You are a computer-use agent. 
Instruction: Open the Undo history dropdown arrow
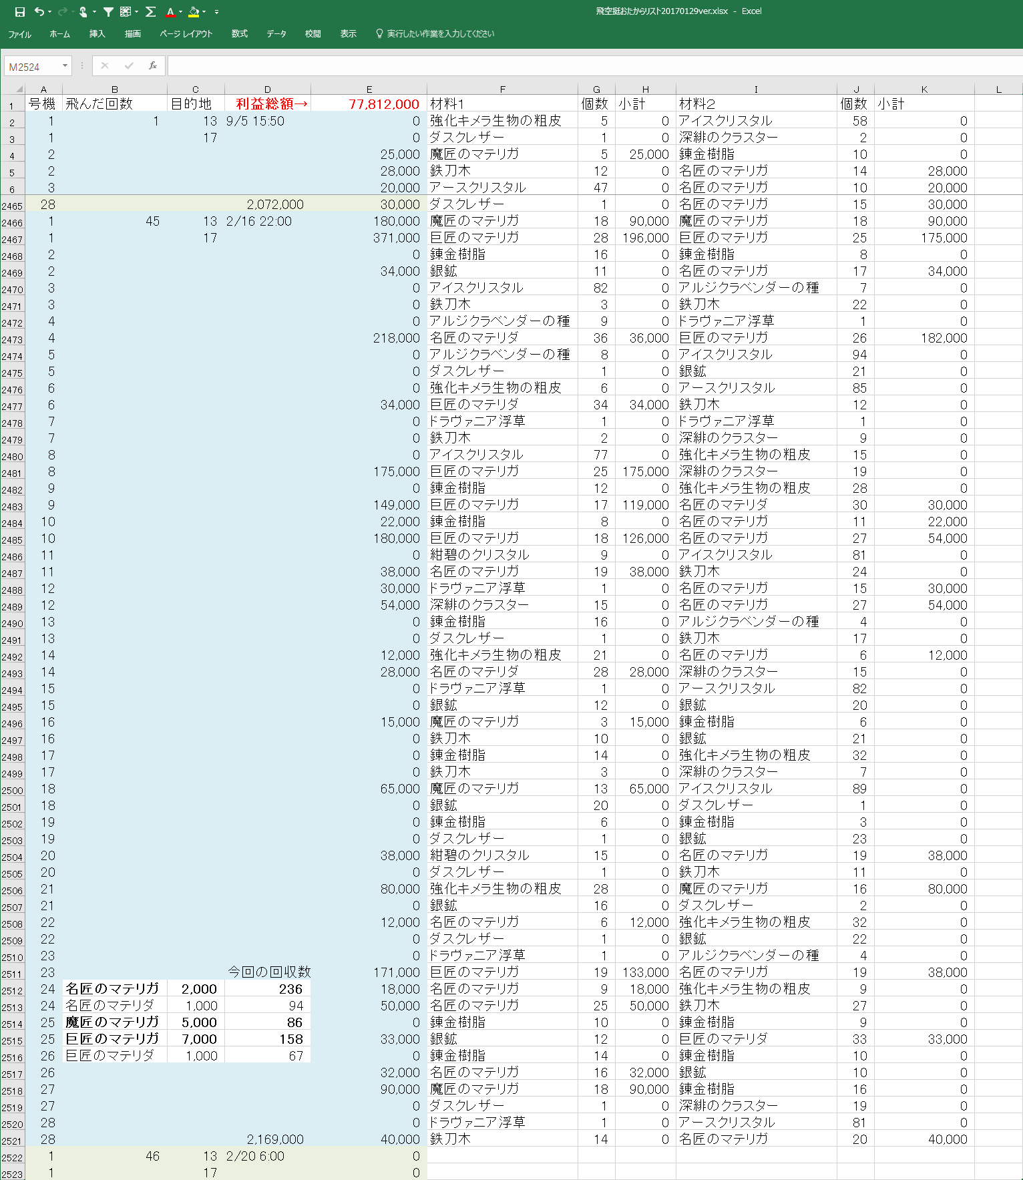(49, 12)
